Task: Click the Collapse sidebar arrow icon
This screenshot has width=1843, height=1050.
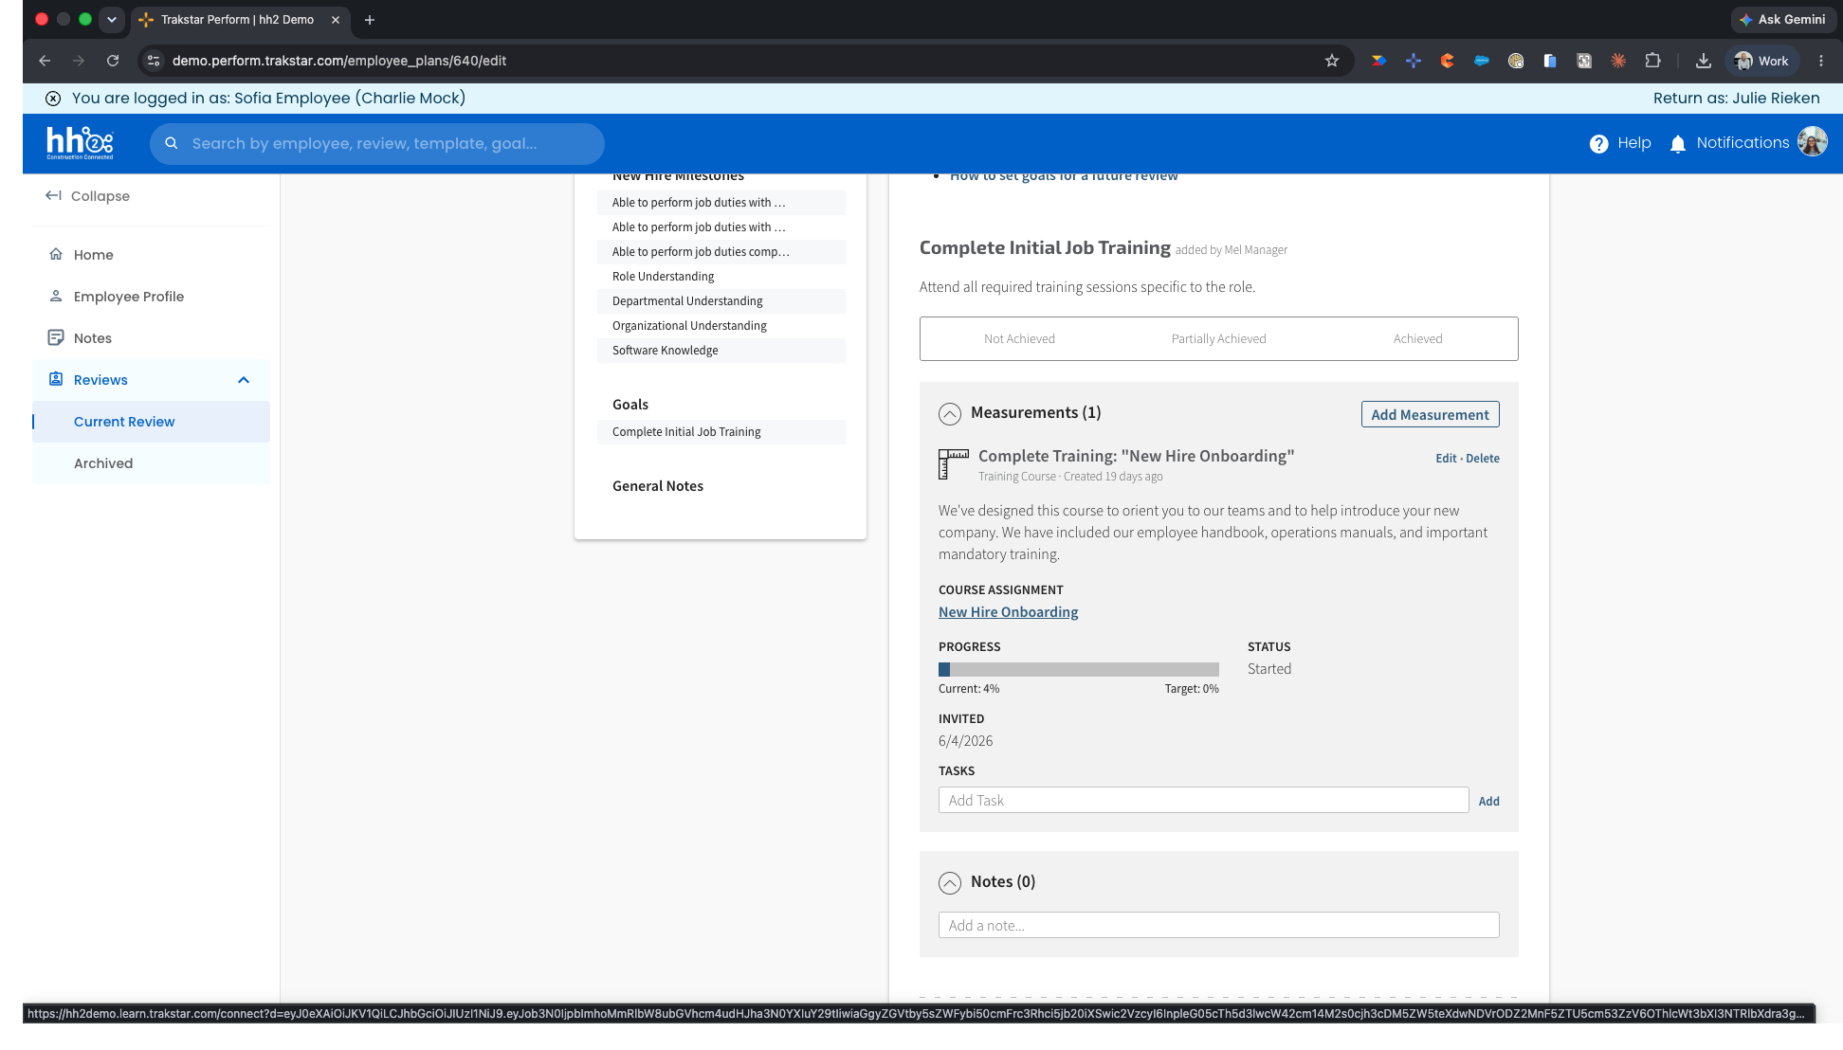Action: pos(53,195)
